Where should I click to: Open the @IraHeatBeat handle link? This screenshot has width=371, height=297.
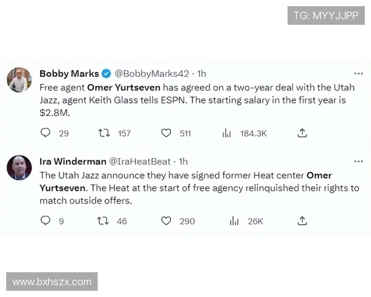click(140, 161)
